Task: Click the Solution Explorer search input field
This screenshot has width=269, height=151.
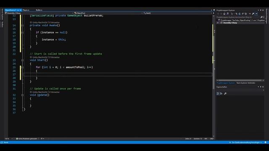Action: pos(238,17)
